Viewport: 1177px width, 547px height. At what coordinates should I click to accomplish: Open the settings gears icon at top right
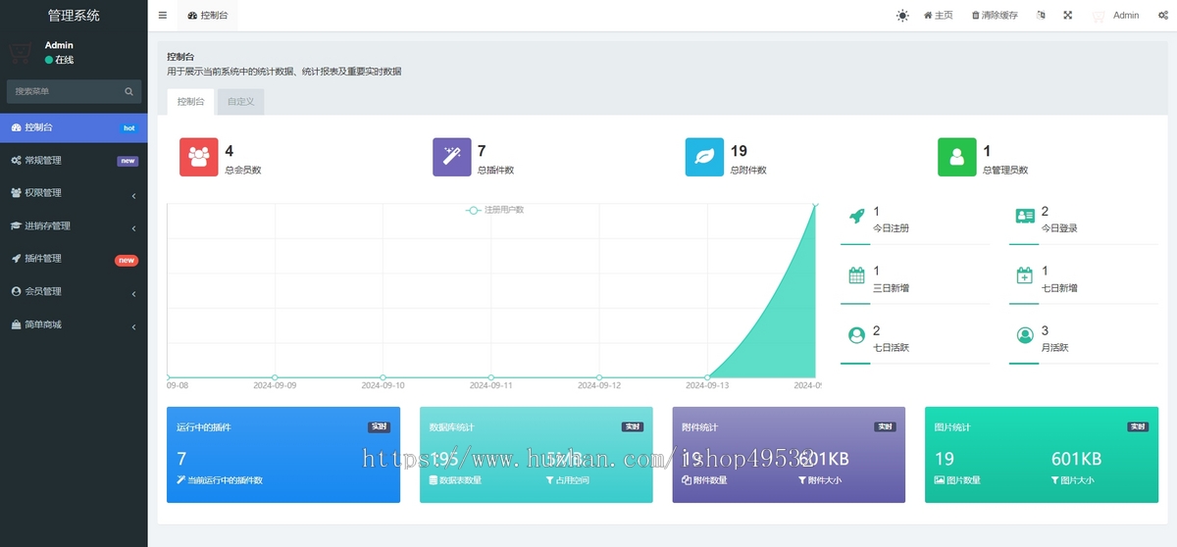1162,16
